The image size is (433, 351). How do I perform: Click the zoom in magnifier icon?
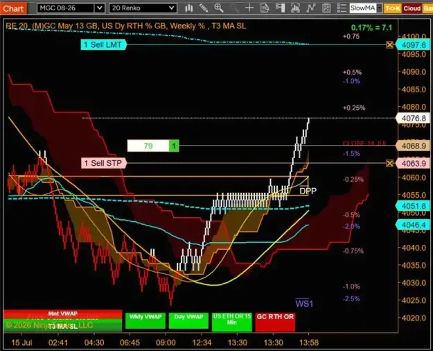(x=219, y=8)
